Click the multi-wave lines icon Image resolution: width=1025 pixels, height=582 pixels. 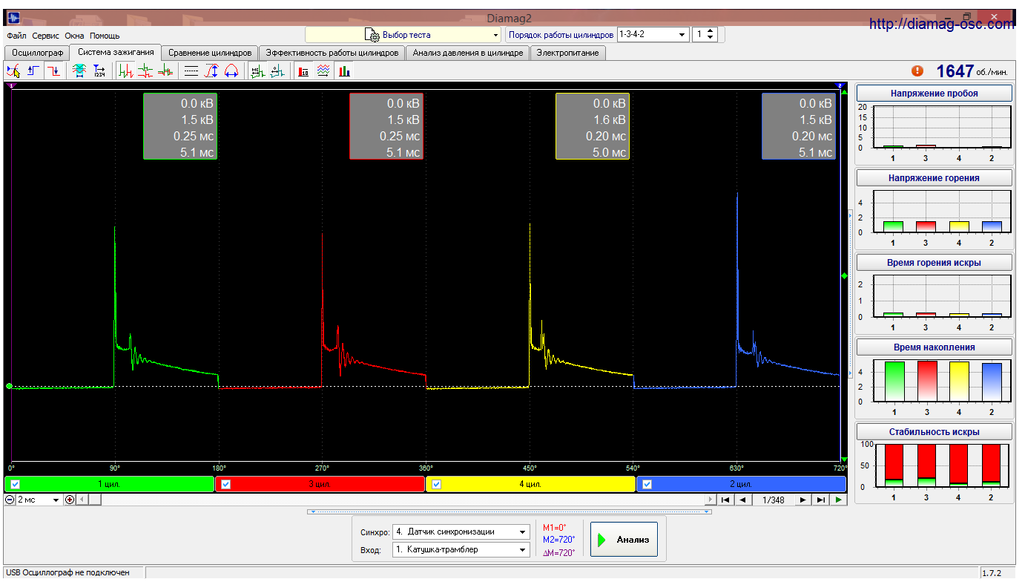(x=323, y=71)
